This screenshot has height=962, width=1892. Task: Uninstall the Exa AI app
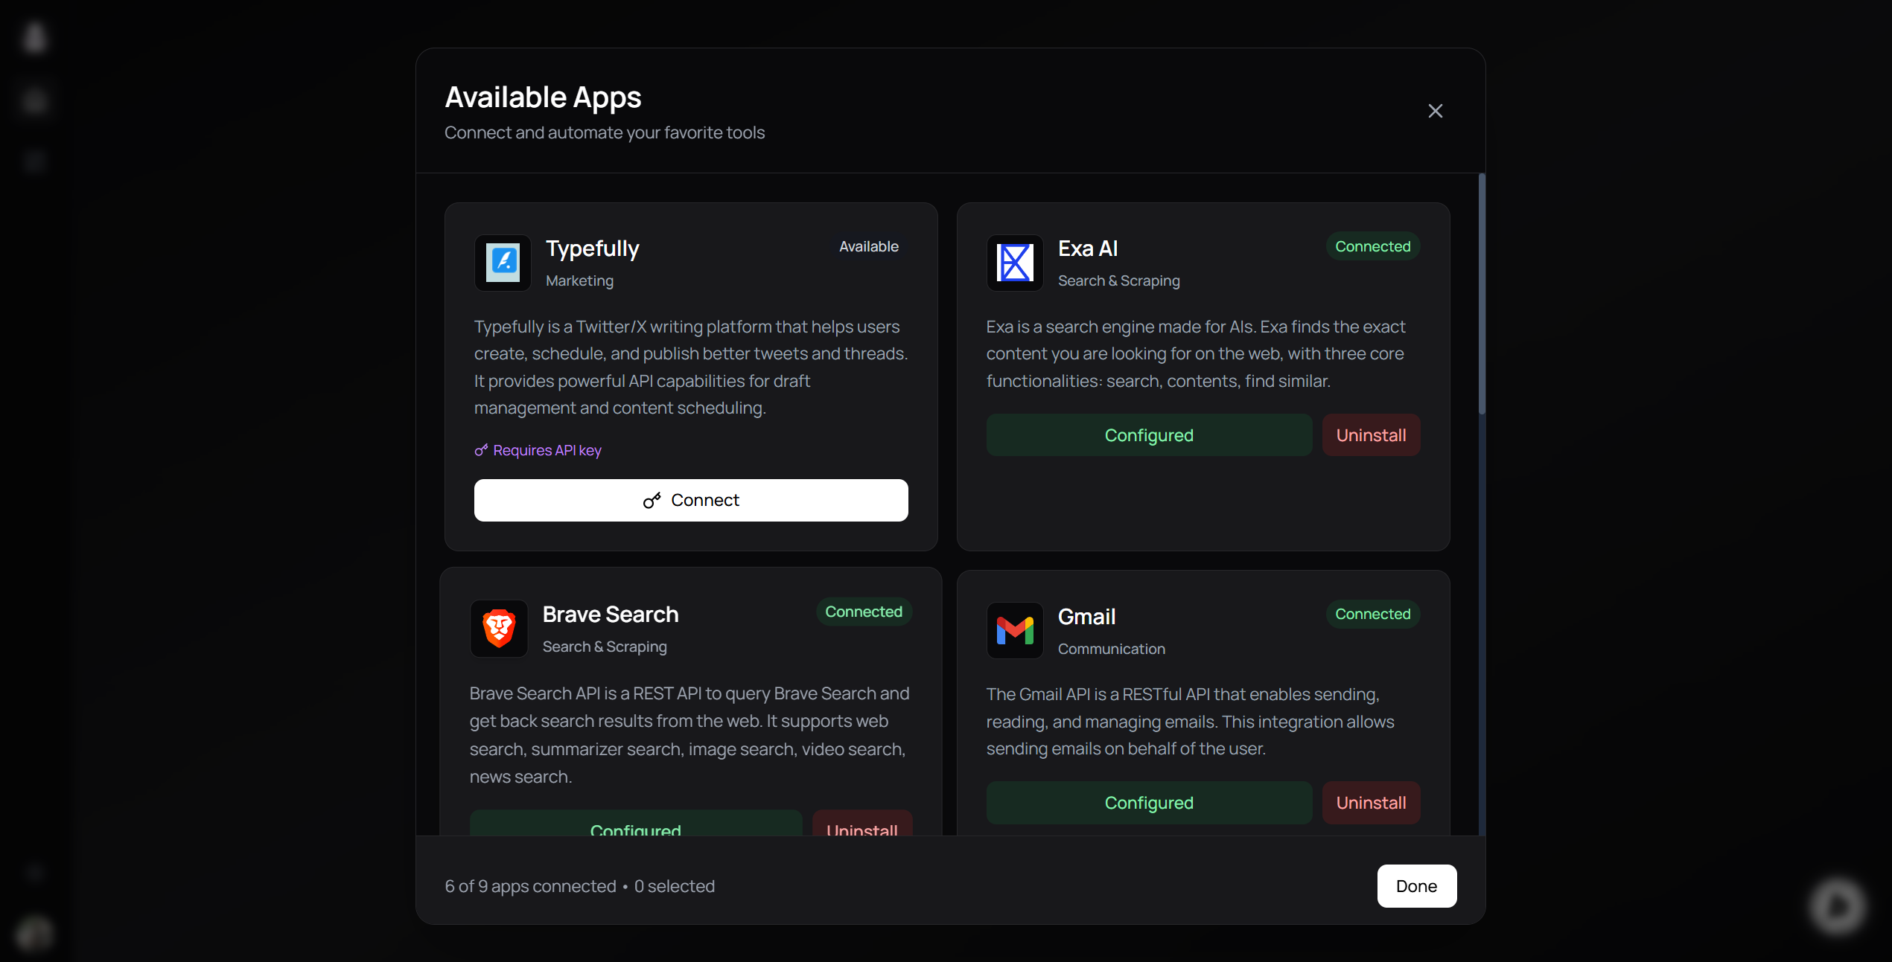coord(1371,435)
